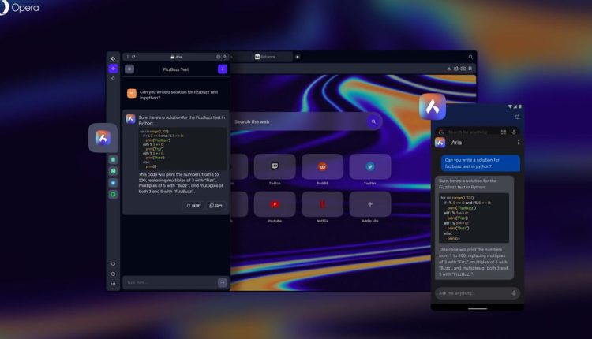Open Spotify from the sidebar

(113, 194)
